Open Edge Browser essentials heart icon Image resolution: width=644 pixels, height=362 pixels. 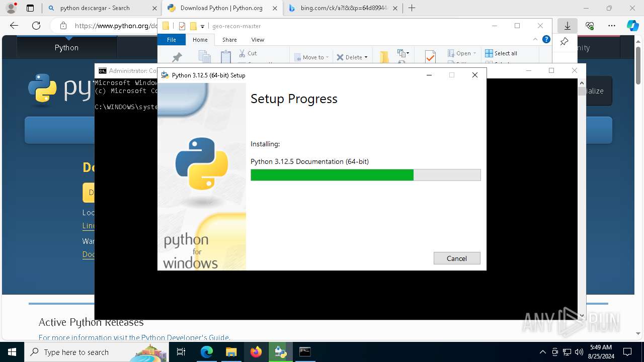point(590,26)
